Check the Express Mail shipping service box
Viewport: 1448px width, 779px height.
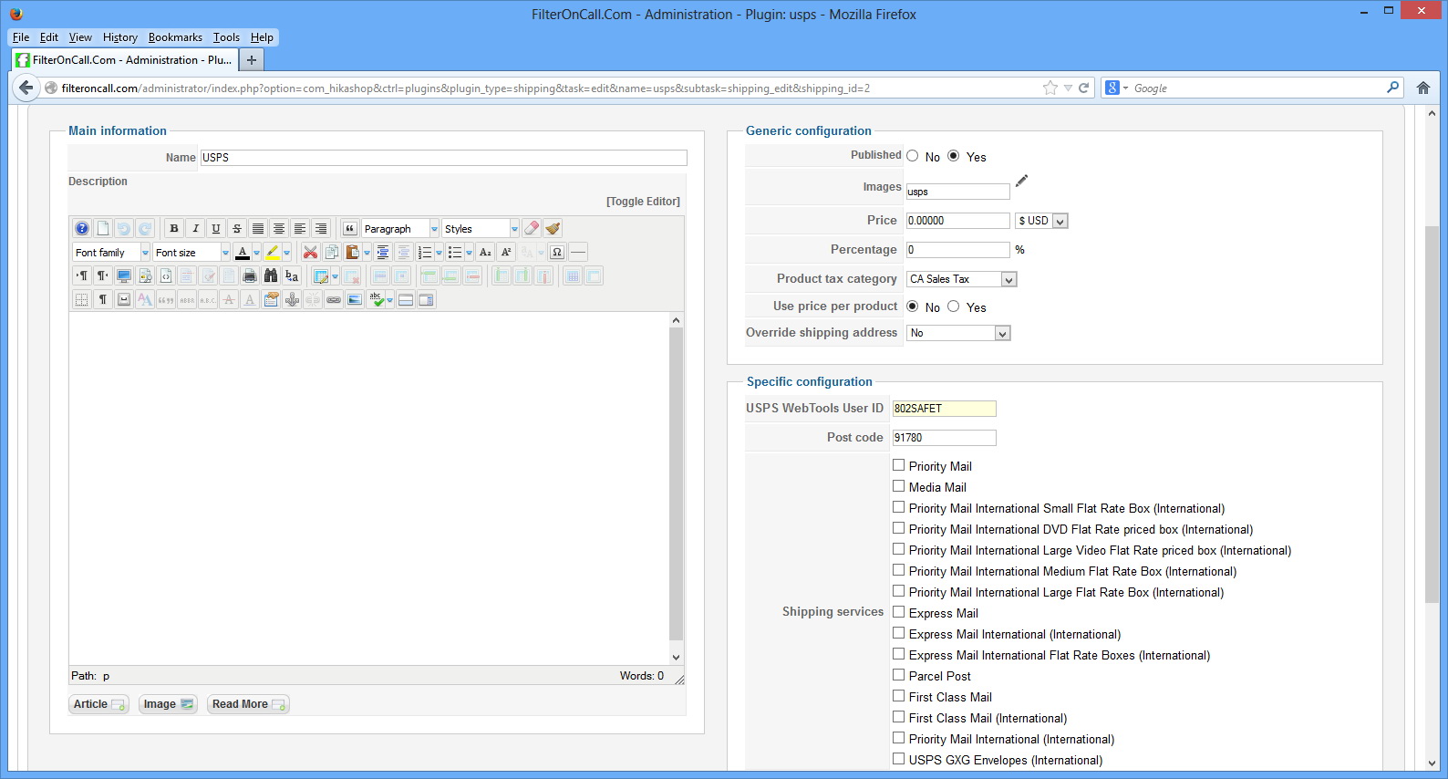tap(899, 612)
